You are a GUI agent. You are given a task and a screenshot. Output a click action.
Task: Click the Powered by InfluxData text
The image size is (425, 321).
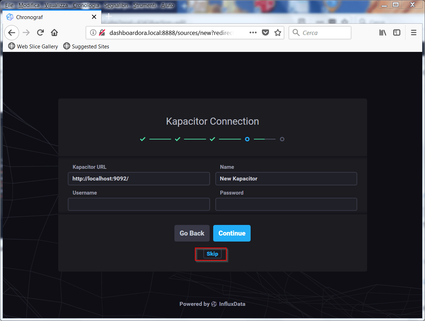point(212,304)
